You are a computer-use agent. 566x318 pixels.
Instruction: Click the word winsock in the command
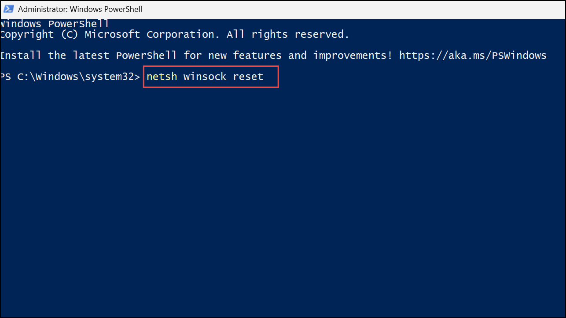click(205, 77)
